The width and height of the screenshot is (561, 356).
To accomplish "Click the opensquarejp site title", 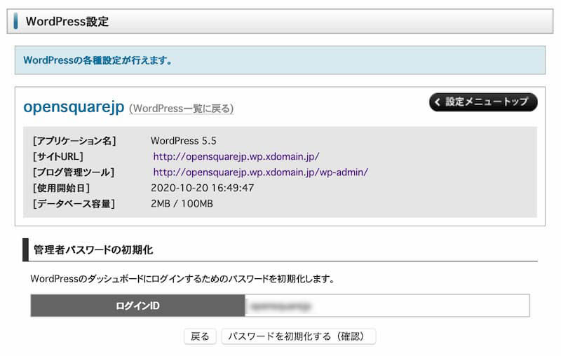I will coord(74,107).
